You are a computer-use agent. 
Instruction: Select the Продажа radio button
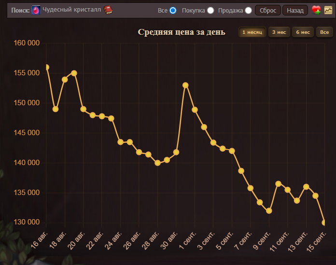click(x=248, y=10)
